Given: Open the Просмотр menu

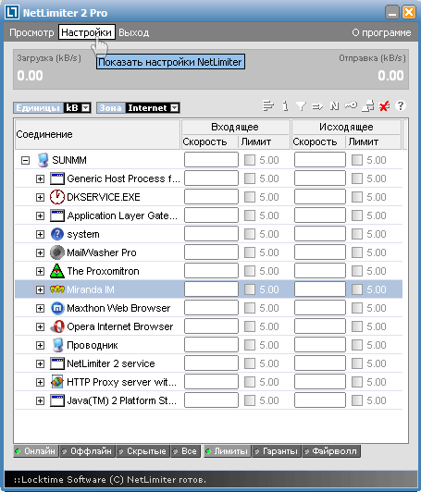Looking at the screenshot, I should [x=31, y=32].
